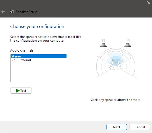This screenshot has width=152, height=133.
Task: Click the Speaker Setup title text
Action: click(x=27, y=12)
